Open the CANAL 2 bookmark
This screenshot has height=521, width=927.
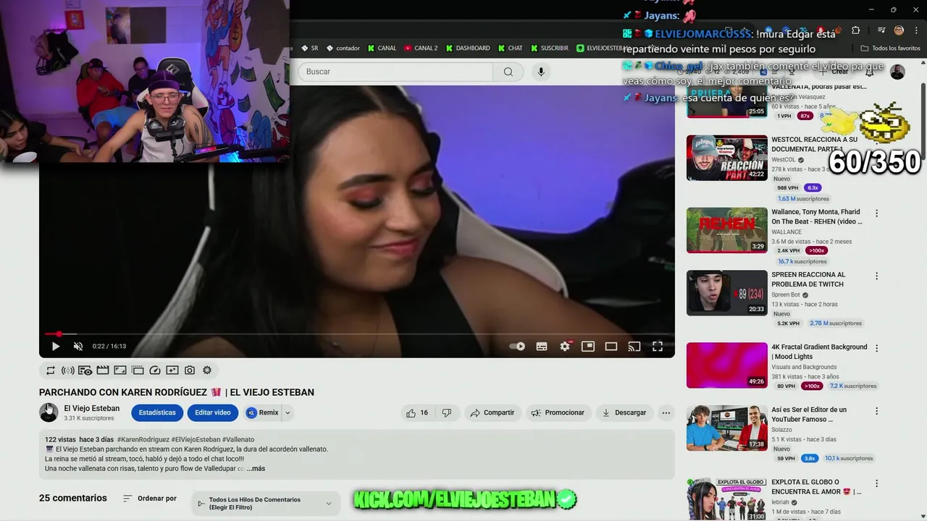[x=421, y=48]
